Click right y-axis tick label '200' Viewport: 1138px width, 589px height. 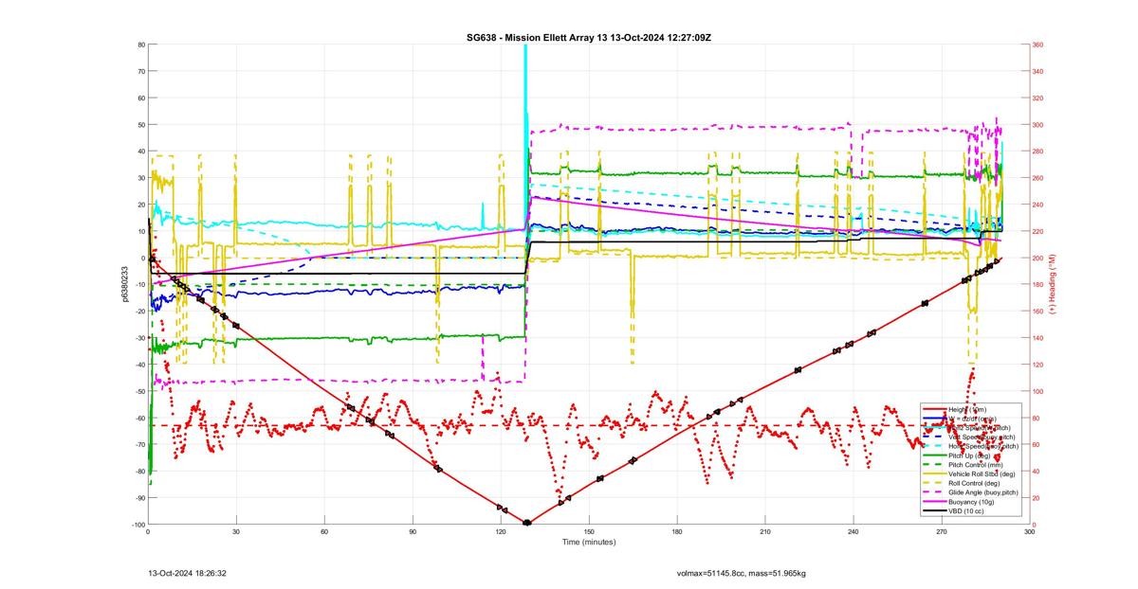click(1038, 258)
